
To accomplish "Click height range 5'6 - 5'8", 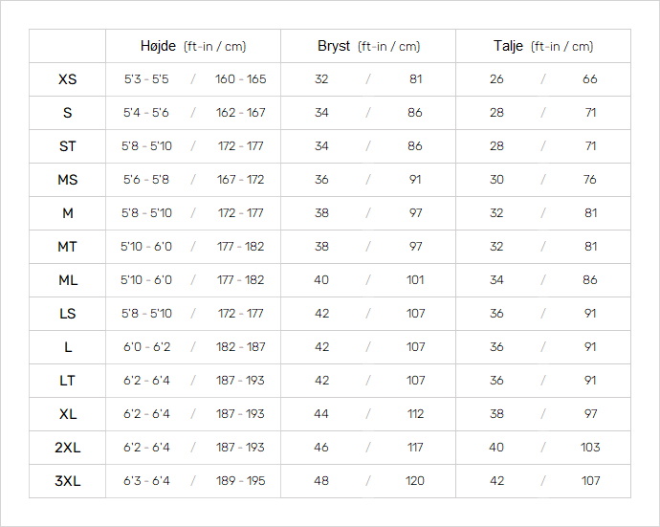I will 146,180.
